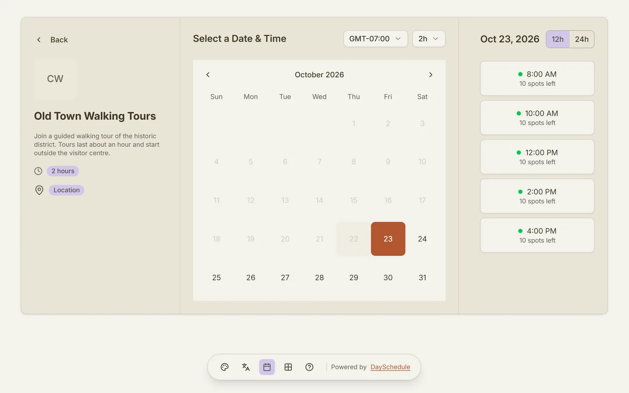
Task: Go Back to previous page
Action: pos(52,40)
